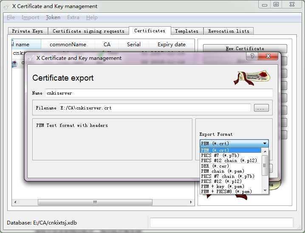
Task: Click the format list scroll-down arrow
Action: (265, 191)
